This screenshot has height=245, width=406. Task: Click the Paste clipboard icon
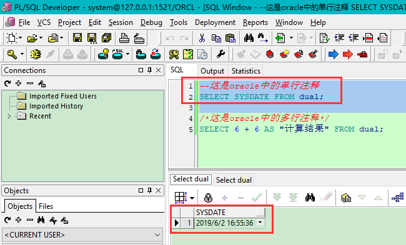230,38
